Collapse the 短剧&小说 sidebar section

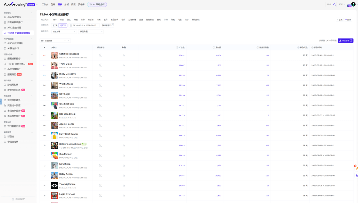[32, 54]
